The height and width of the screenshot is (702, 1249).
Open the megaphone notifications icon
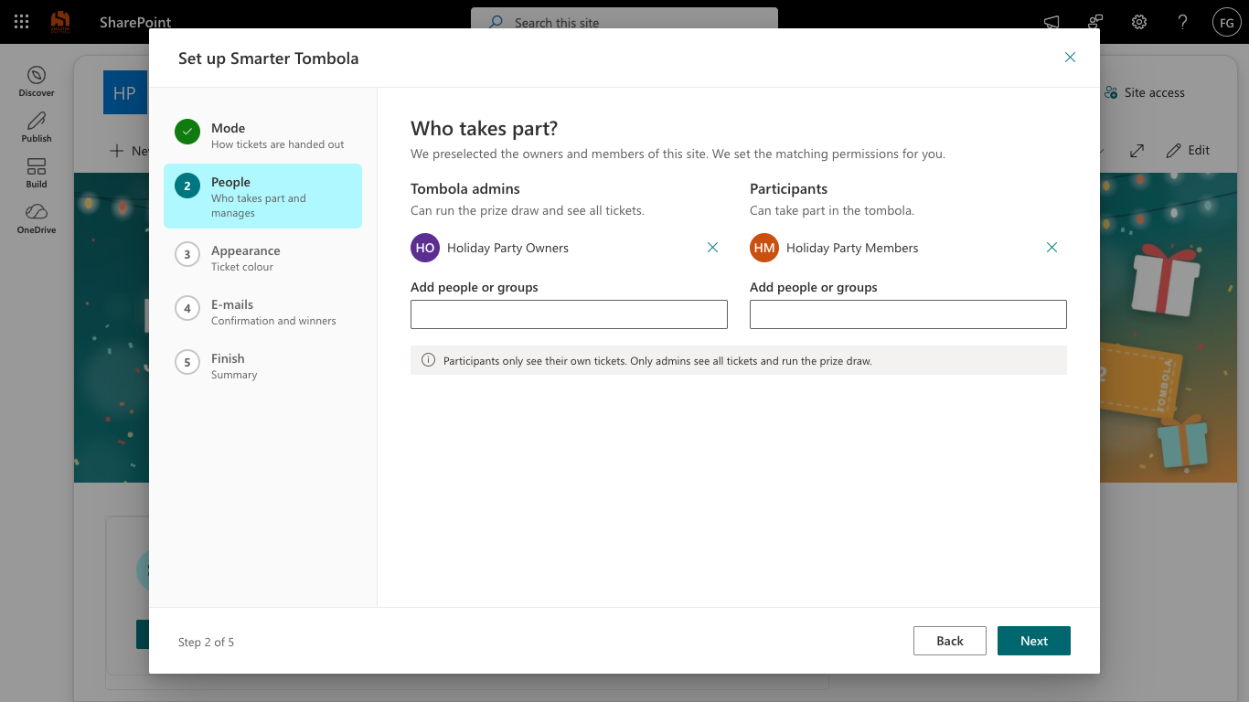1052,22
